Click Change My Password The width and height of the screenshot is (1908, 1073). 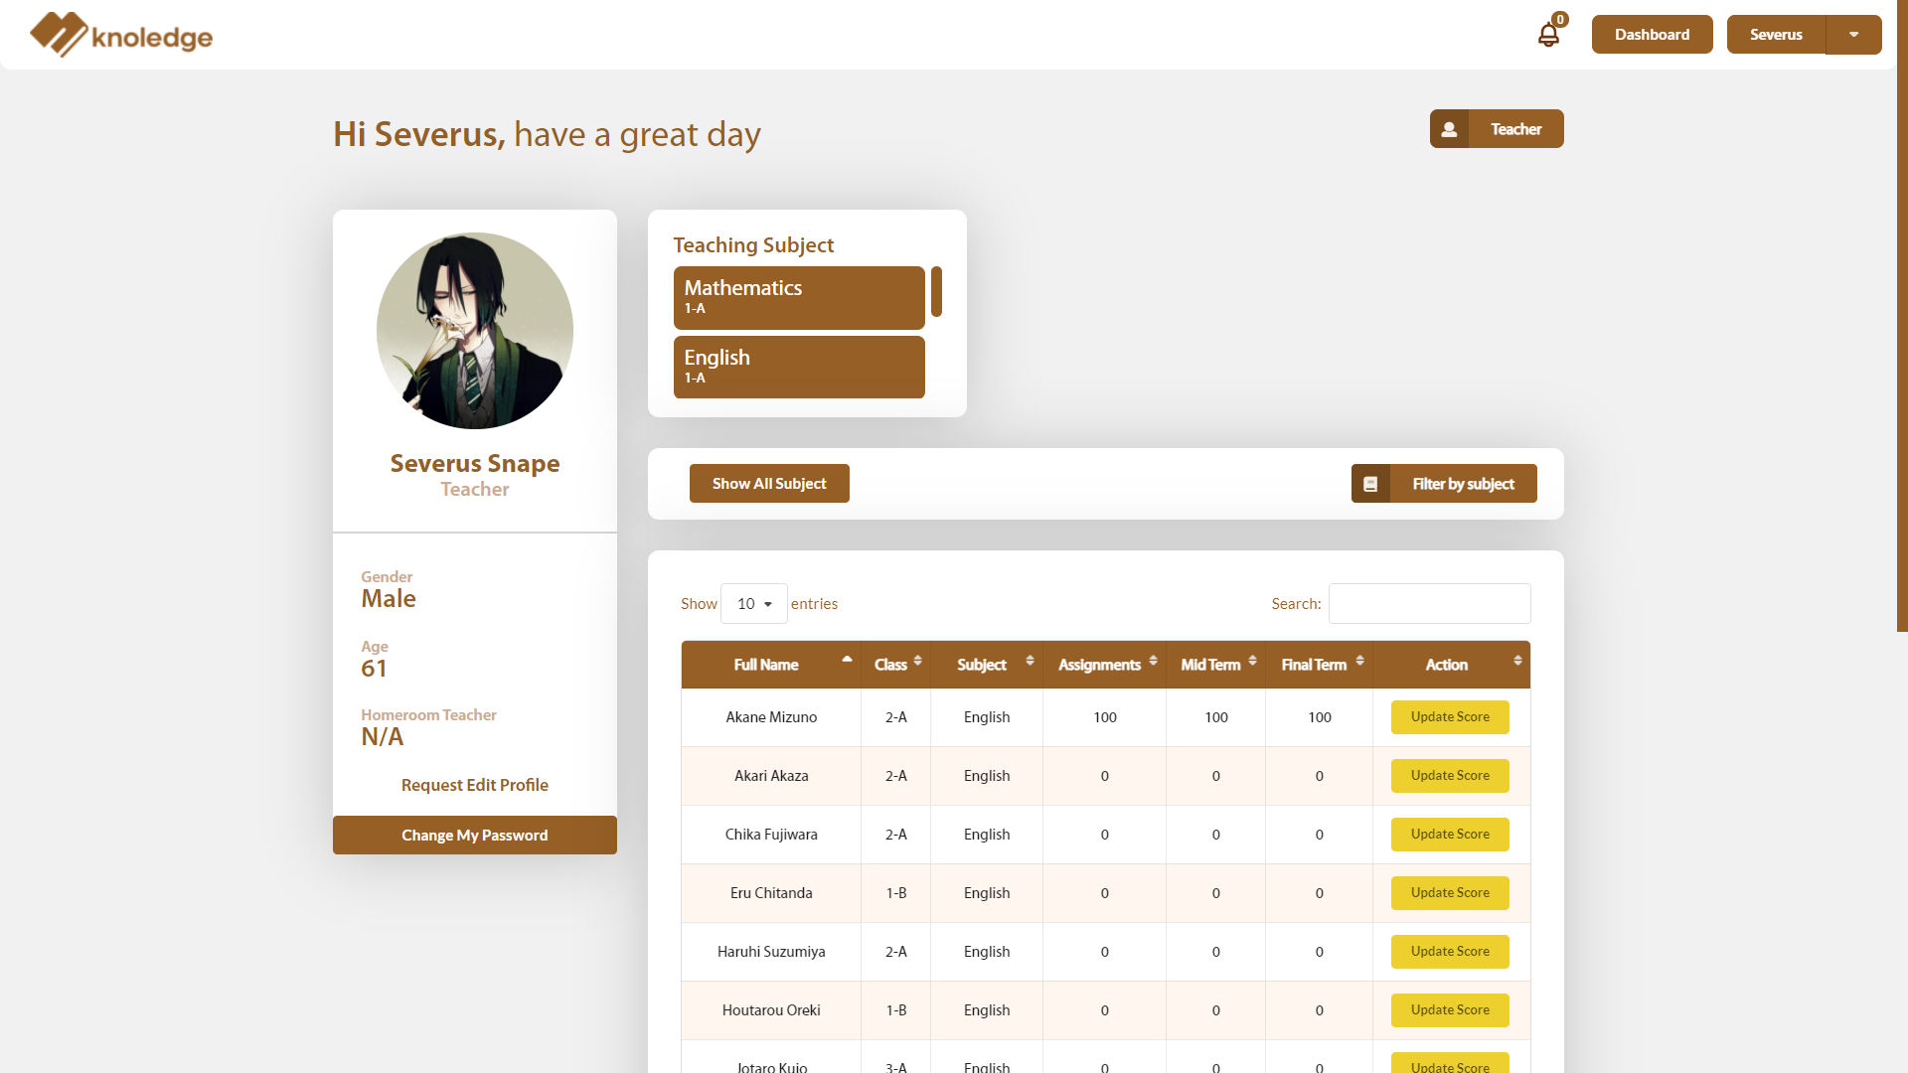tap(474, 835)
